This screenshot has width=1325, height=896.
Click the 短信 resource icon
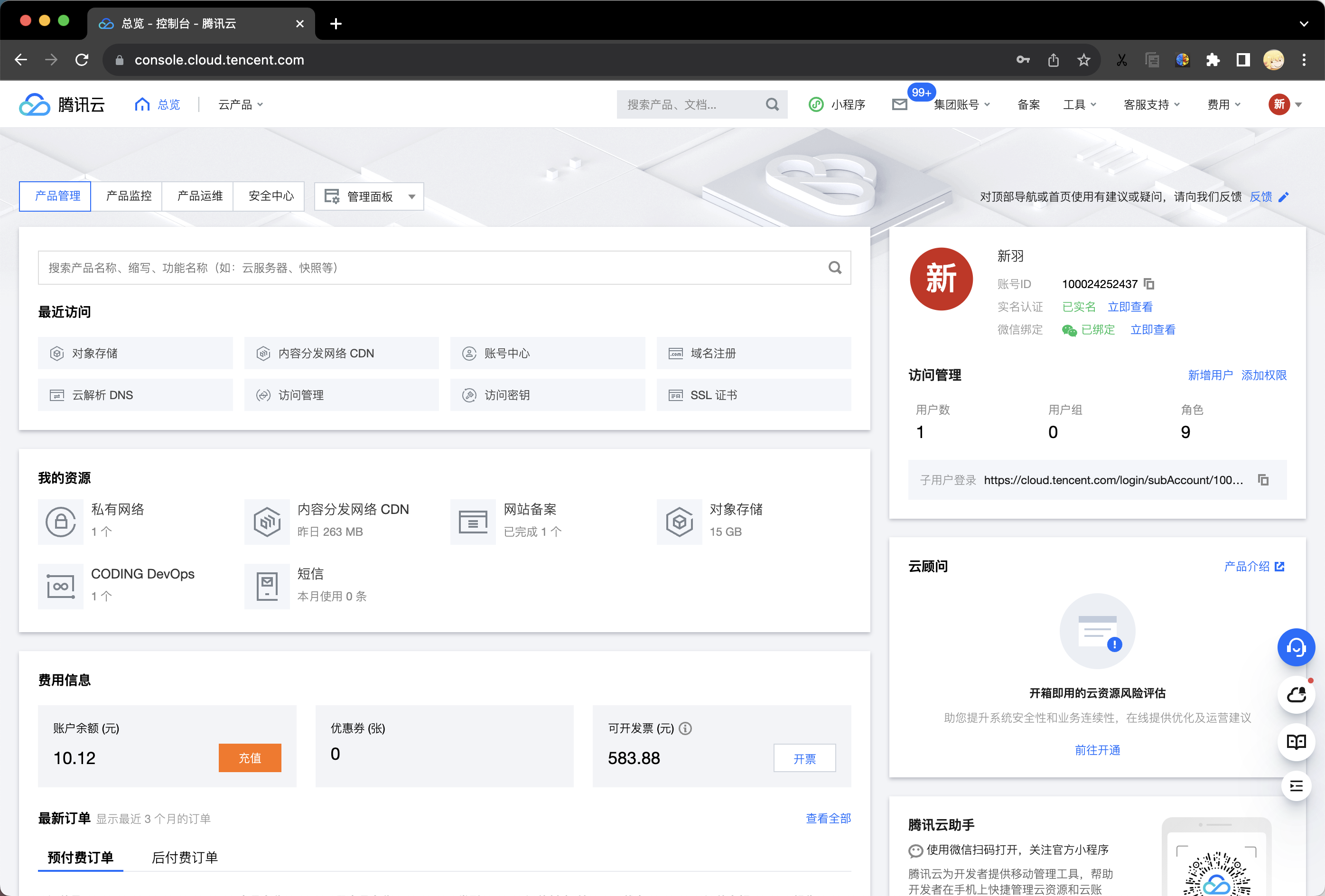pyautogui.click(x=267, y=586)
